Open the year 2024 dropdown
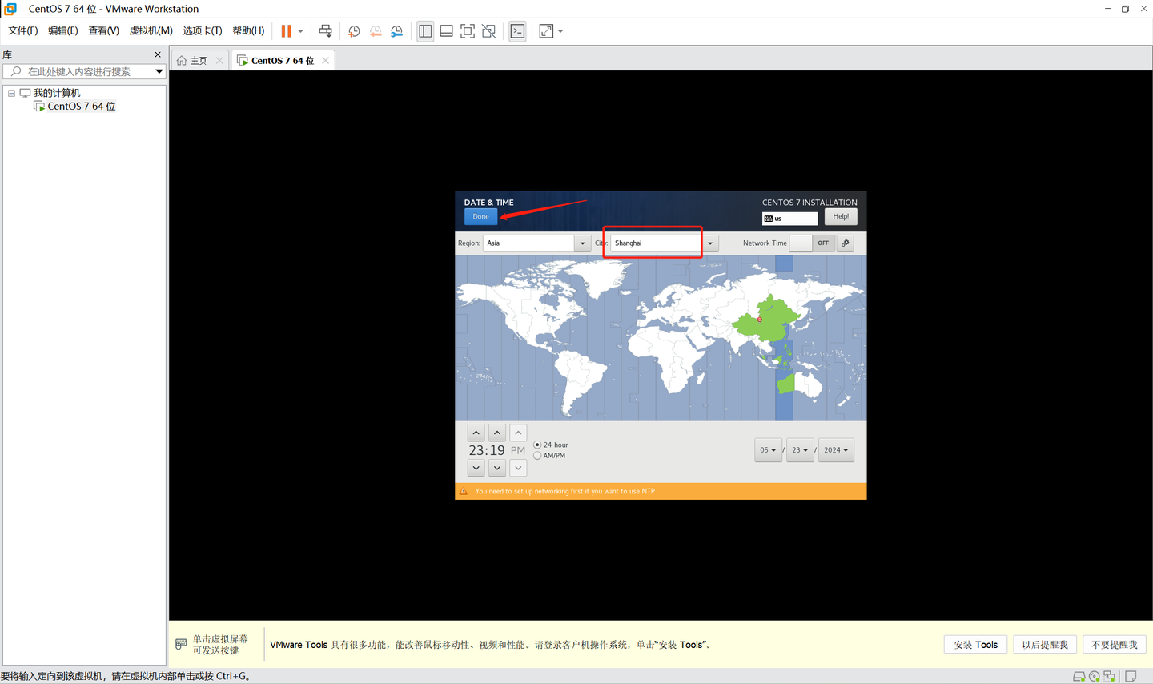Image resolution: width=1153 pixels, height=684 pixels. point(836,450)
